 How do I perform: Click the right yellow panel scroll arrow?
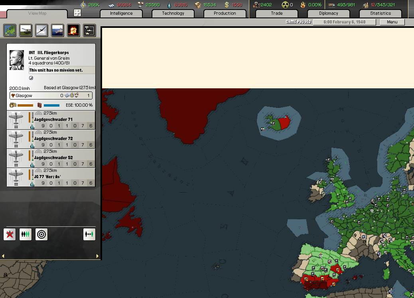coord(97,256)
